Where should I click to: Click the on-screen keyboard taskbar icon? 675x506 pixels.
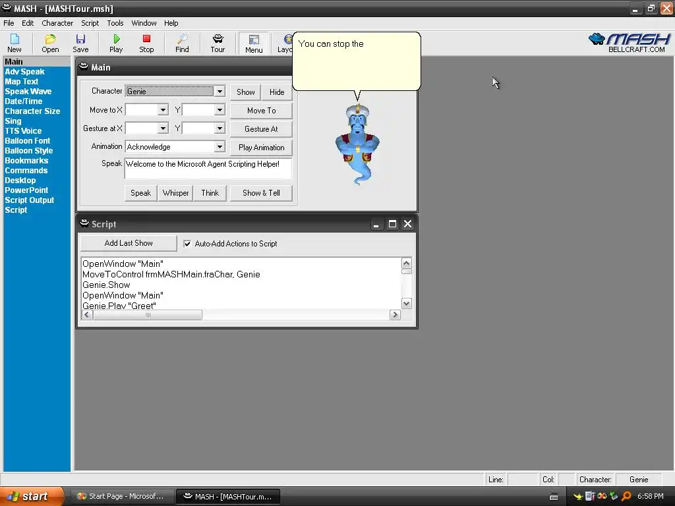(x=554, y=497)
